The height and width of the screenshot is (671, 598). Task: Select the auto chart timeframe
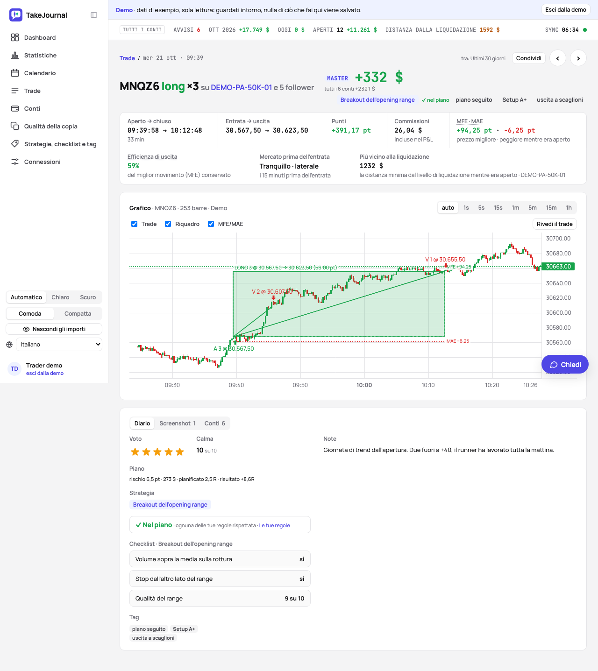pos(448,208)
